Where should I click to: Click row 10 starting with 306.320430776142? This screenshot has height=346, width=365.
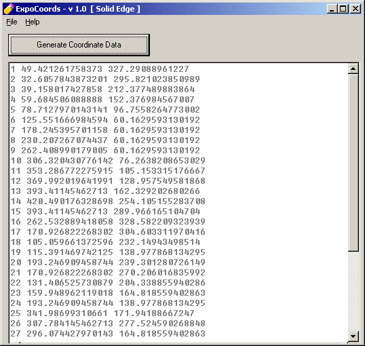click(108, 161)
